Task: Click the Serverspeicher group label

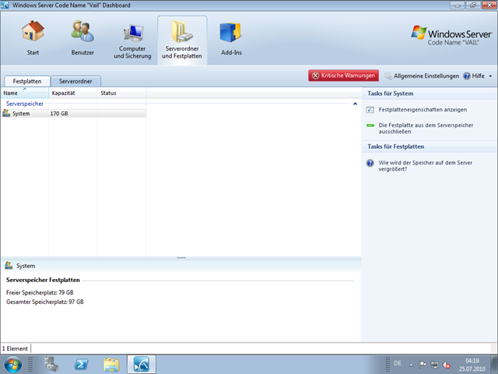Action: (25, 104)
